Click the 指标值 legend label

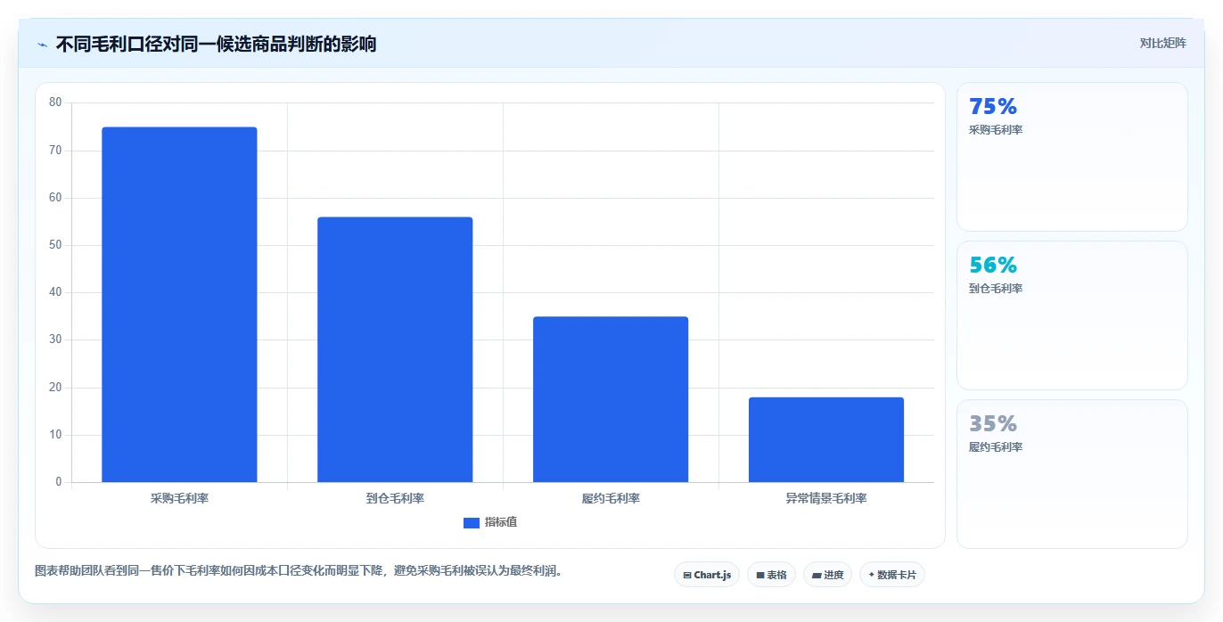(x=501, y=522)
